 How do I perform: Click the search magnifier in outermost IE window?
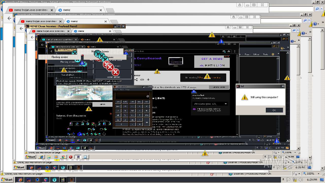(317, 9)
